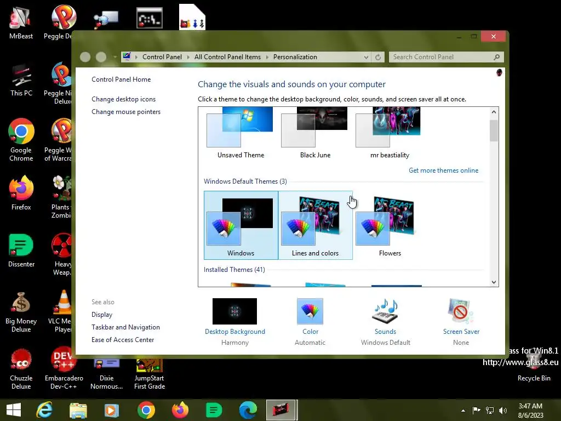Expand the root breadcrumb arrow after computer icon
Image resolution: width=561 pixels, height=421 pixels.
[x=136, y=57]
